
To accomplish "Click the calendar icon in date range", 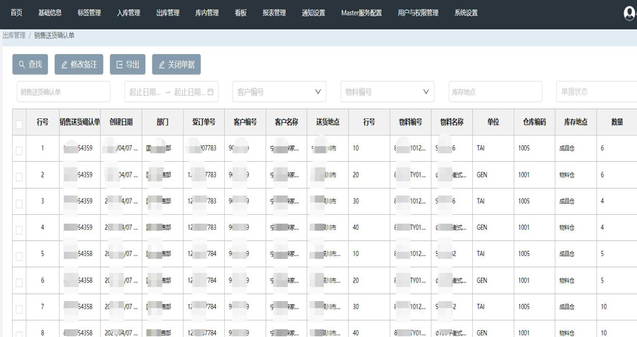I will point(210,92).
